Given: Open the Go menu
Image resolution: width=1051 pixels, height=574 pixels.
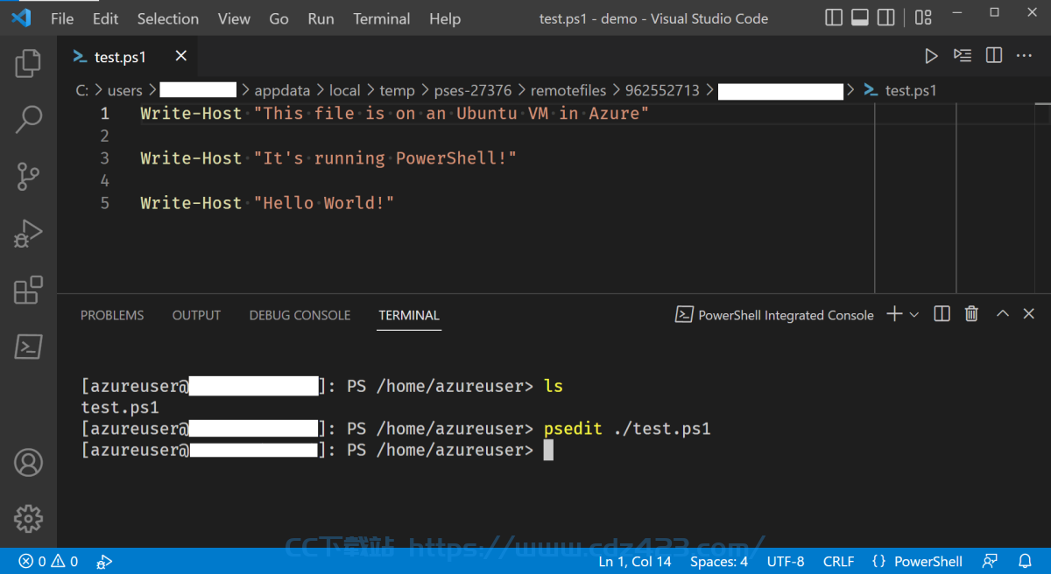Looking at the screenshot, I should click(279, 18).
